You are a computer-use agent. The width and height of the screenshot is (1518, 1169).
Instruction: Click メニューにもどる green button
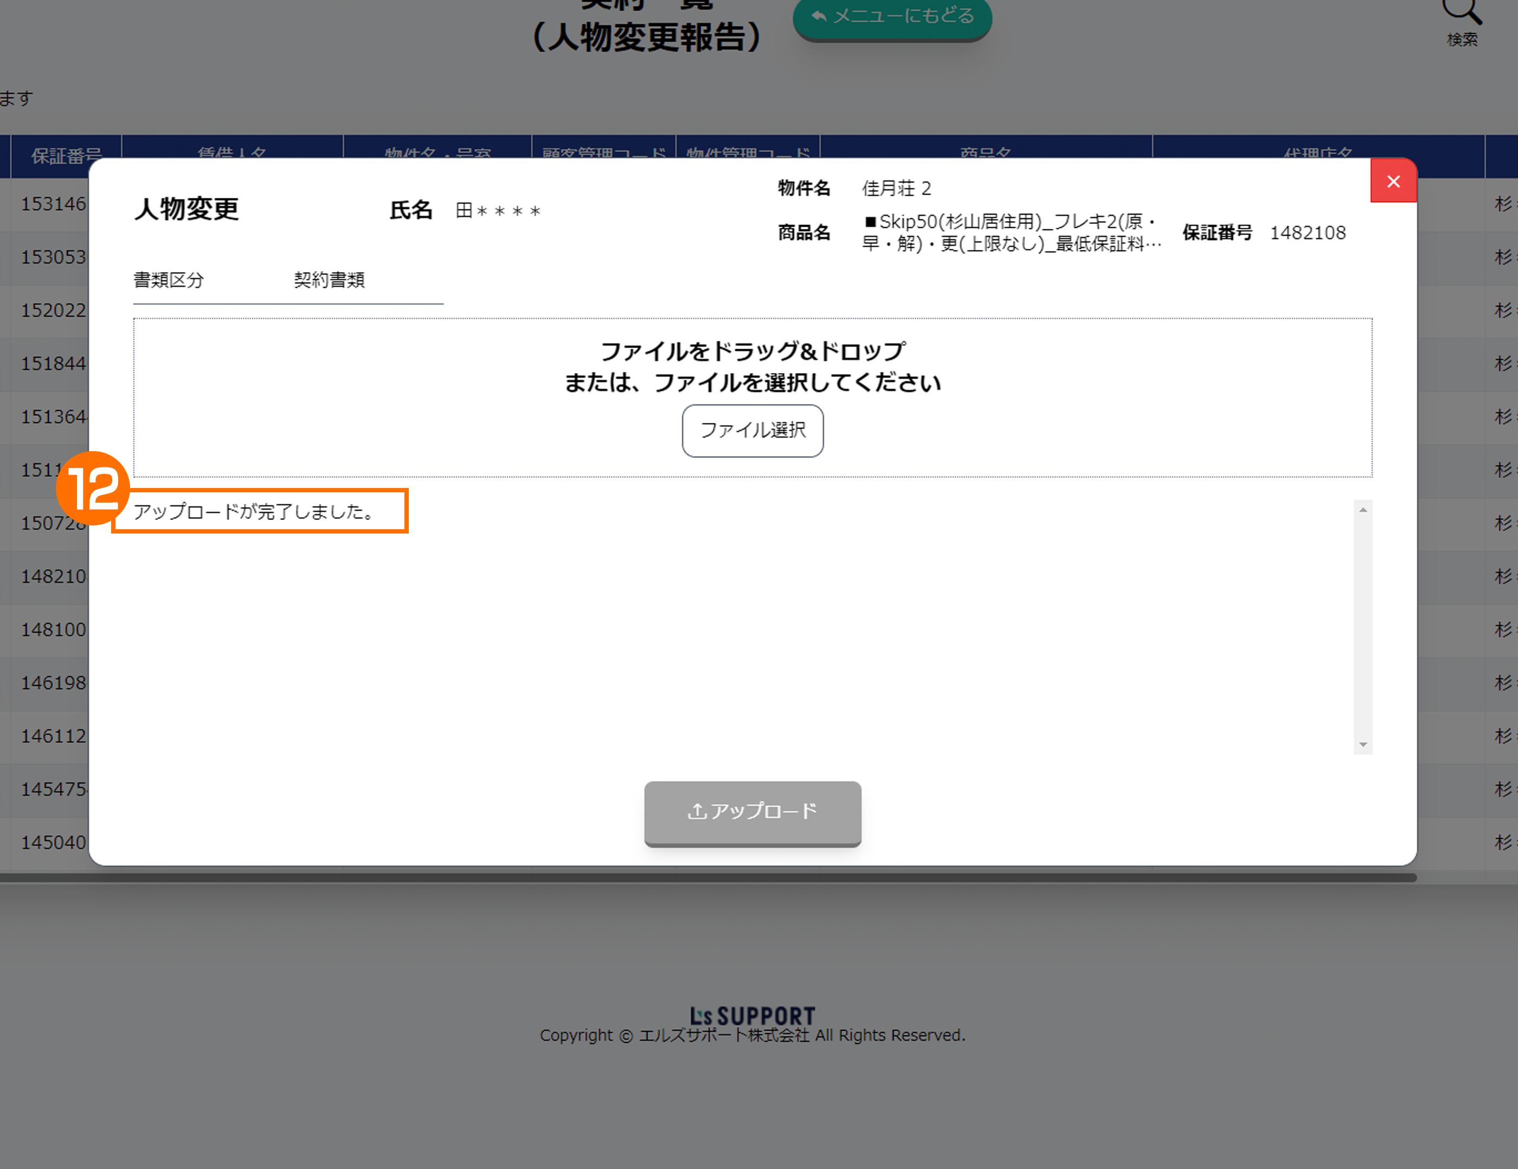pos(892,17)
